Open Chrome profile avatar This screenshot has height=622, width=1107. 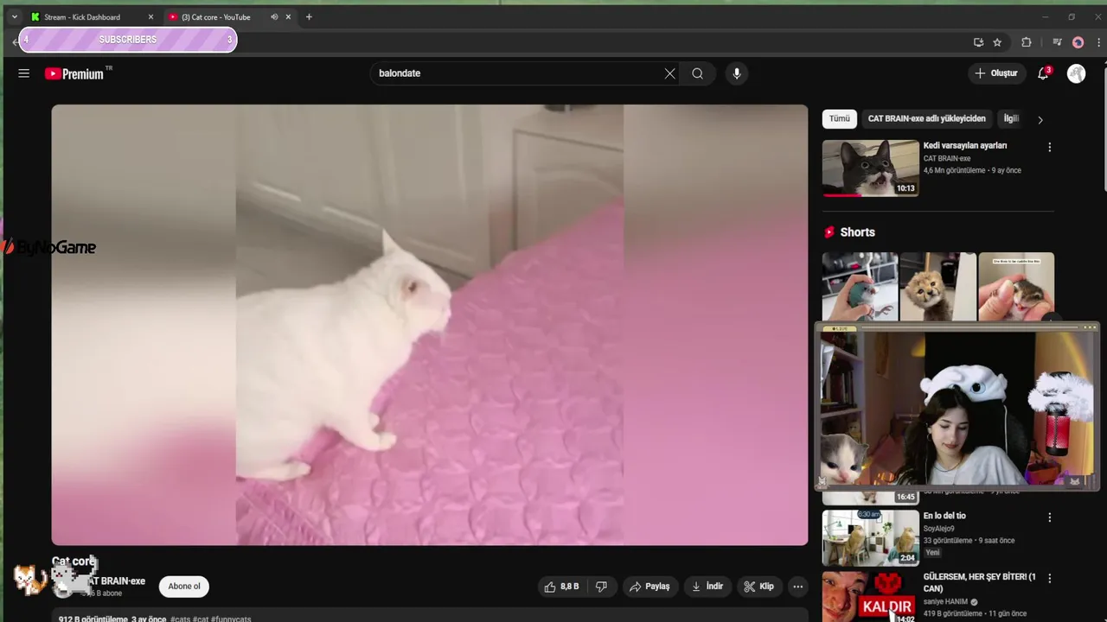tap(1078, 41)
